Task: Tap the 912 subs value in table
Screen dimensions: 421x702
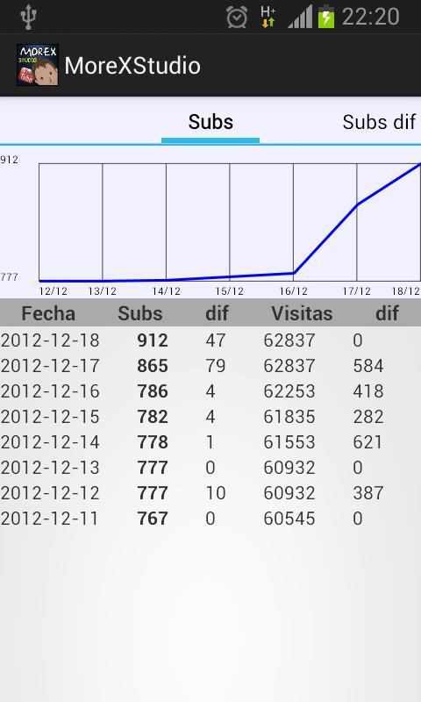Action: 153,340
